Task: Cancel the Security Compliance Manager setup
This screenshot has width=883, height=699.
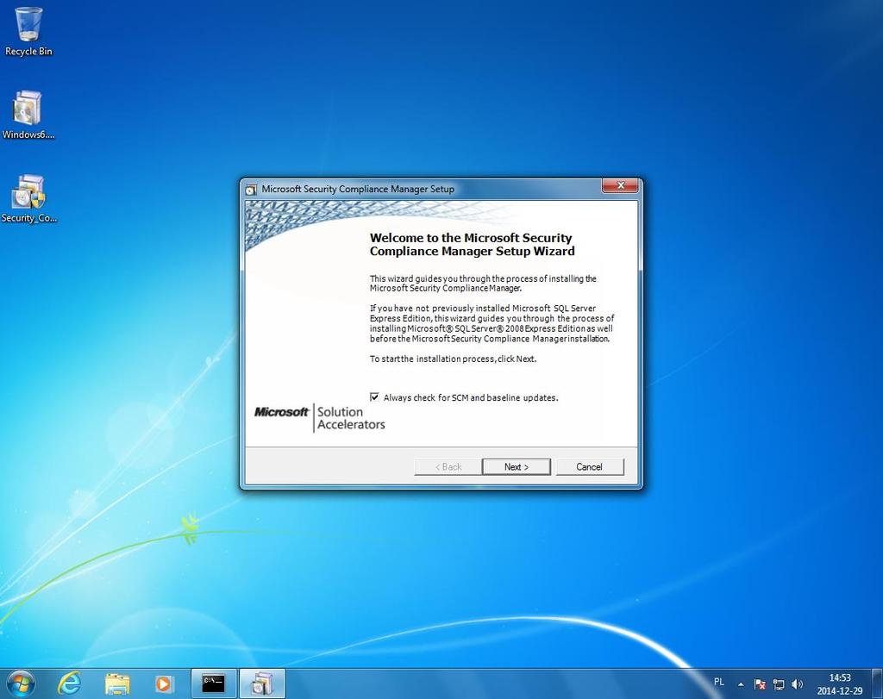Action: (590, 467)
